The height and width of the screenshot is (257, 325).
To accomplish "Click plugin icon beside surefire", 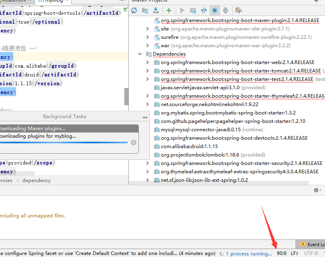I will (x=157, y=37).
